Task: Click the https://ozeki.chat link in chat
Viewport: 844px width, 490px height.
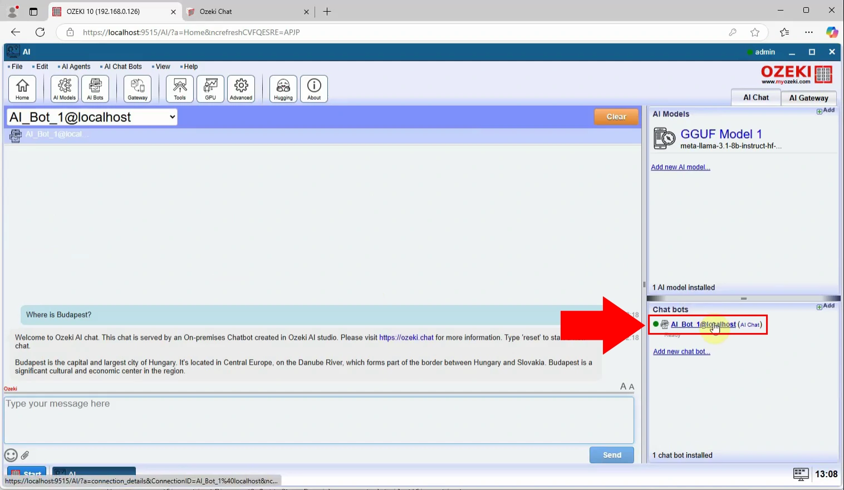Action: tap(406, 337)
